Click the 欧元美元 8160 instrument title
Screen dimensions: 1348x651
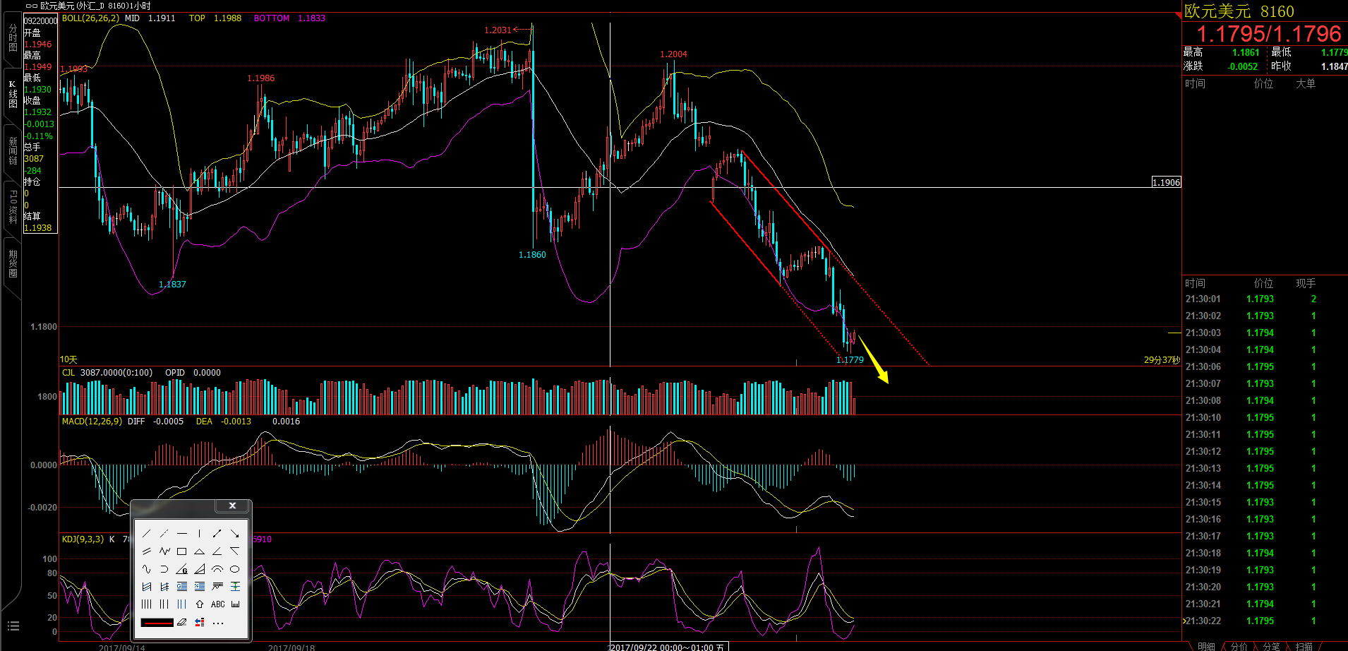tap(1239, 11)
